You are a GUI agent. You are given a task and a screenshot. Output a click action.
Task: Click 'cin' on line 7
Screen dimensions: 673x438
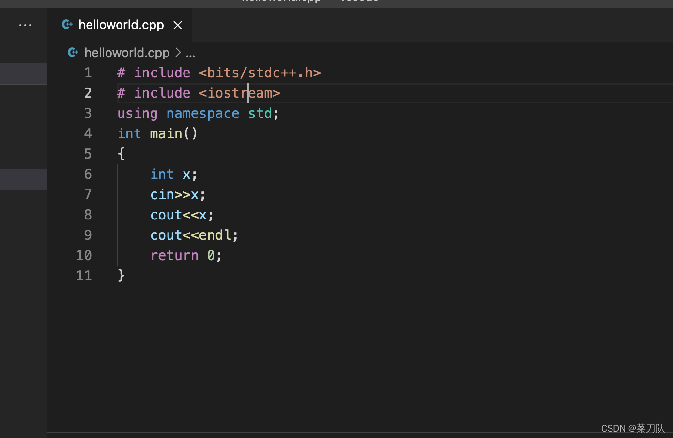point(162,195)
